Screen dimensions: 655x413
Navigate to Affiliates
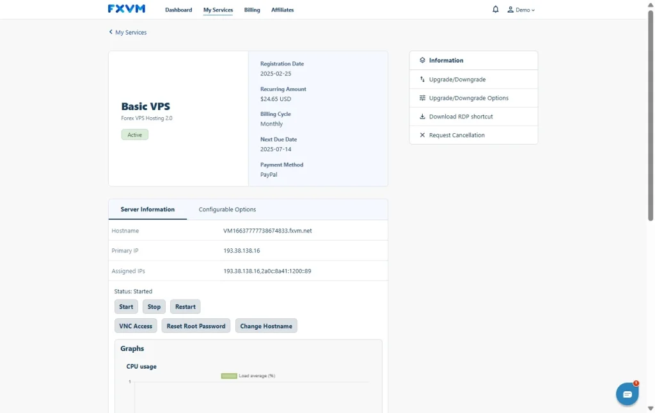tap(282, 10)
